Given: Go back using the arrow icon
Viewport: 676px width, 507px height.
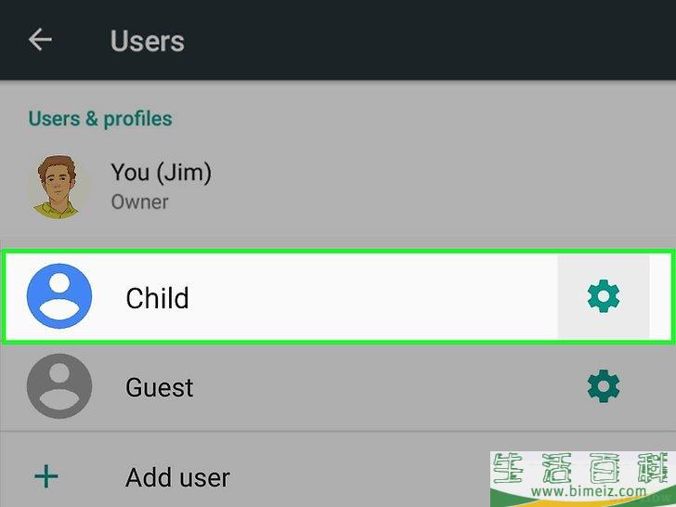Looking at the screenshot, I should [40, 40].
